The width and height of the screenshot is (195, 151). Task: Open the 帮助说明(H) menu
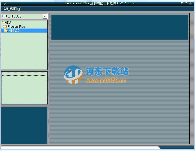pyautogui.click(x=12, y=9)
